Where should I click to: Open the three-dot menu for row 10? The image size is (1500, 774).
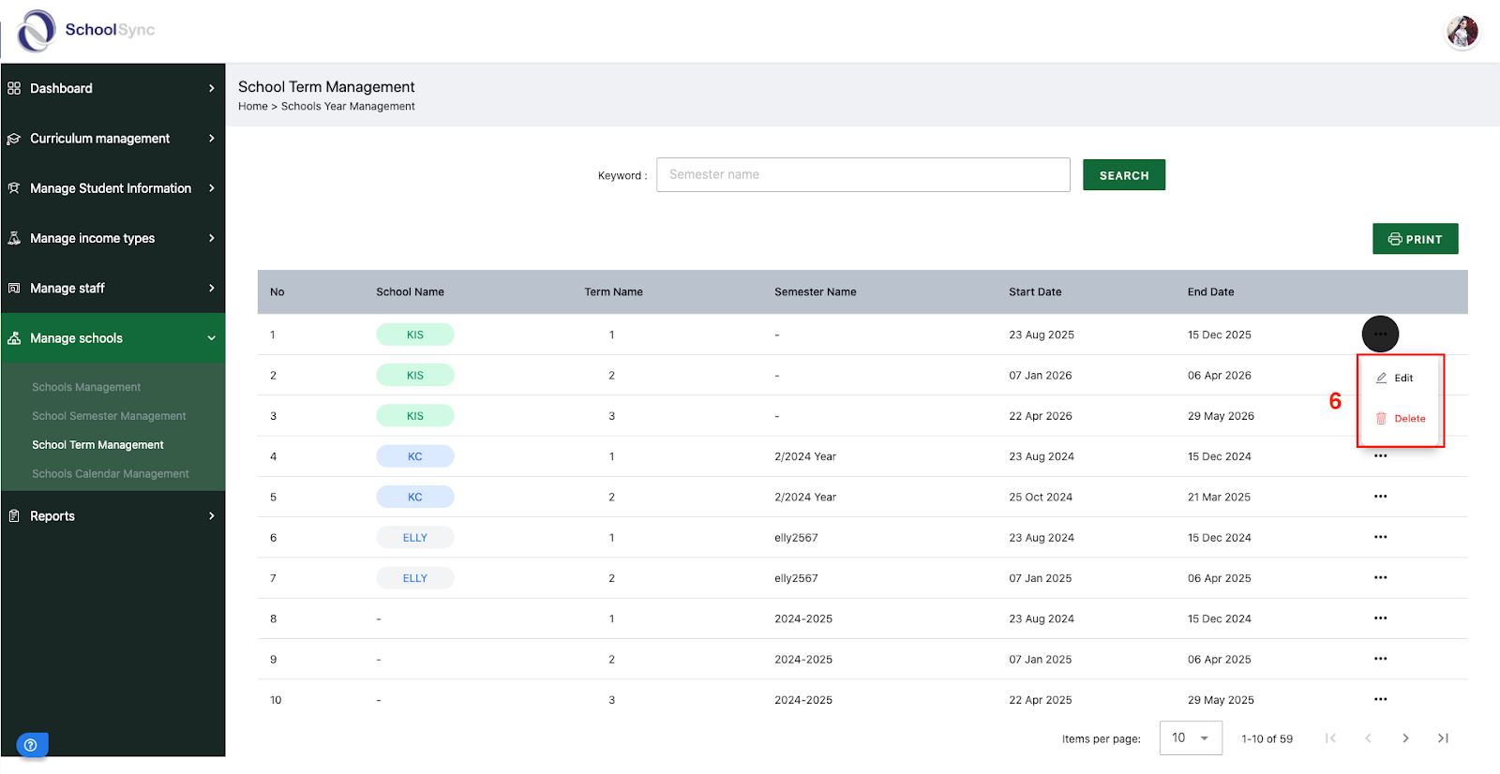coord(1380,699)
